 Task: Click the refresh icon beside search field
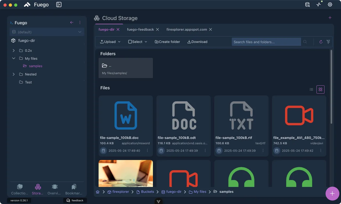click(321, 42)
